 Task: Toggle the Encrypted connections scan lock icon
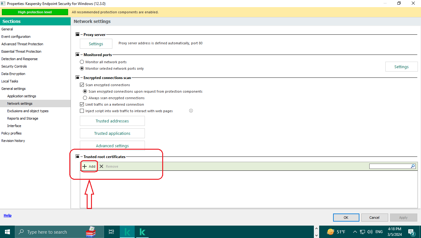pyautogui.click(x=77, y=77)
